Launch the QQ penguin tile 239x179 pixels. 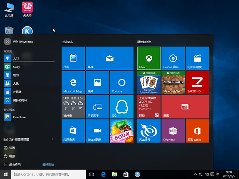tap(122, 107)
